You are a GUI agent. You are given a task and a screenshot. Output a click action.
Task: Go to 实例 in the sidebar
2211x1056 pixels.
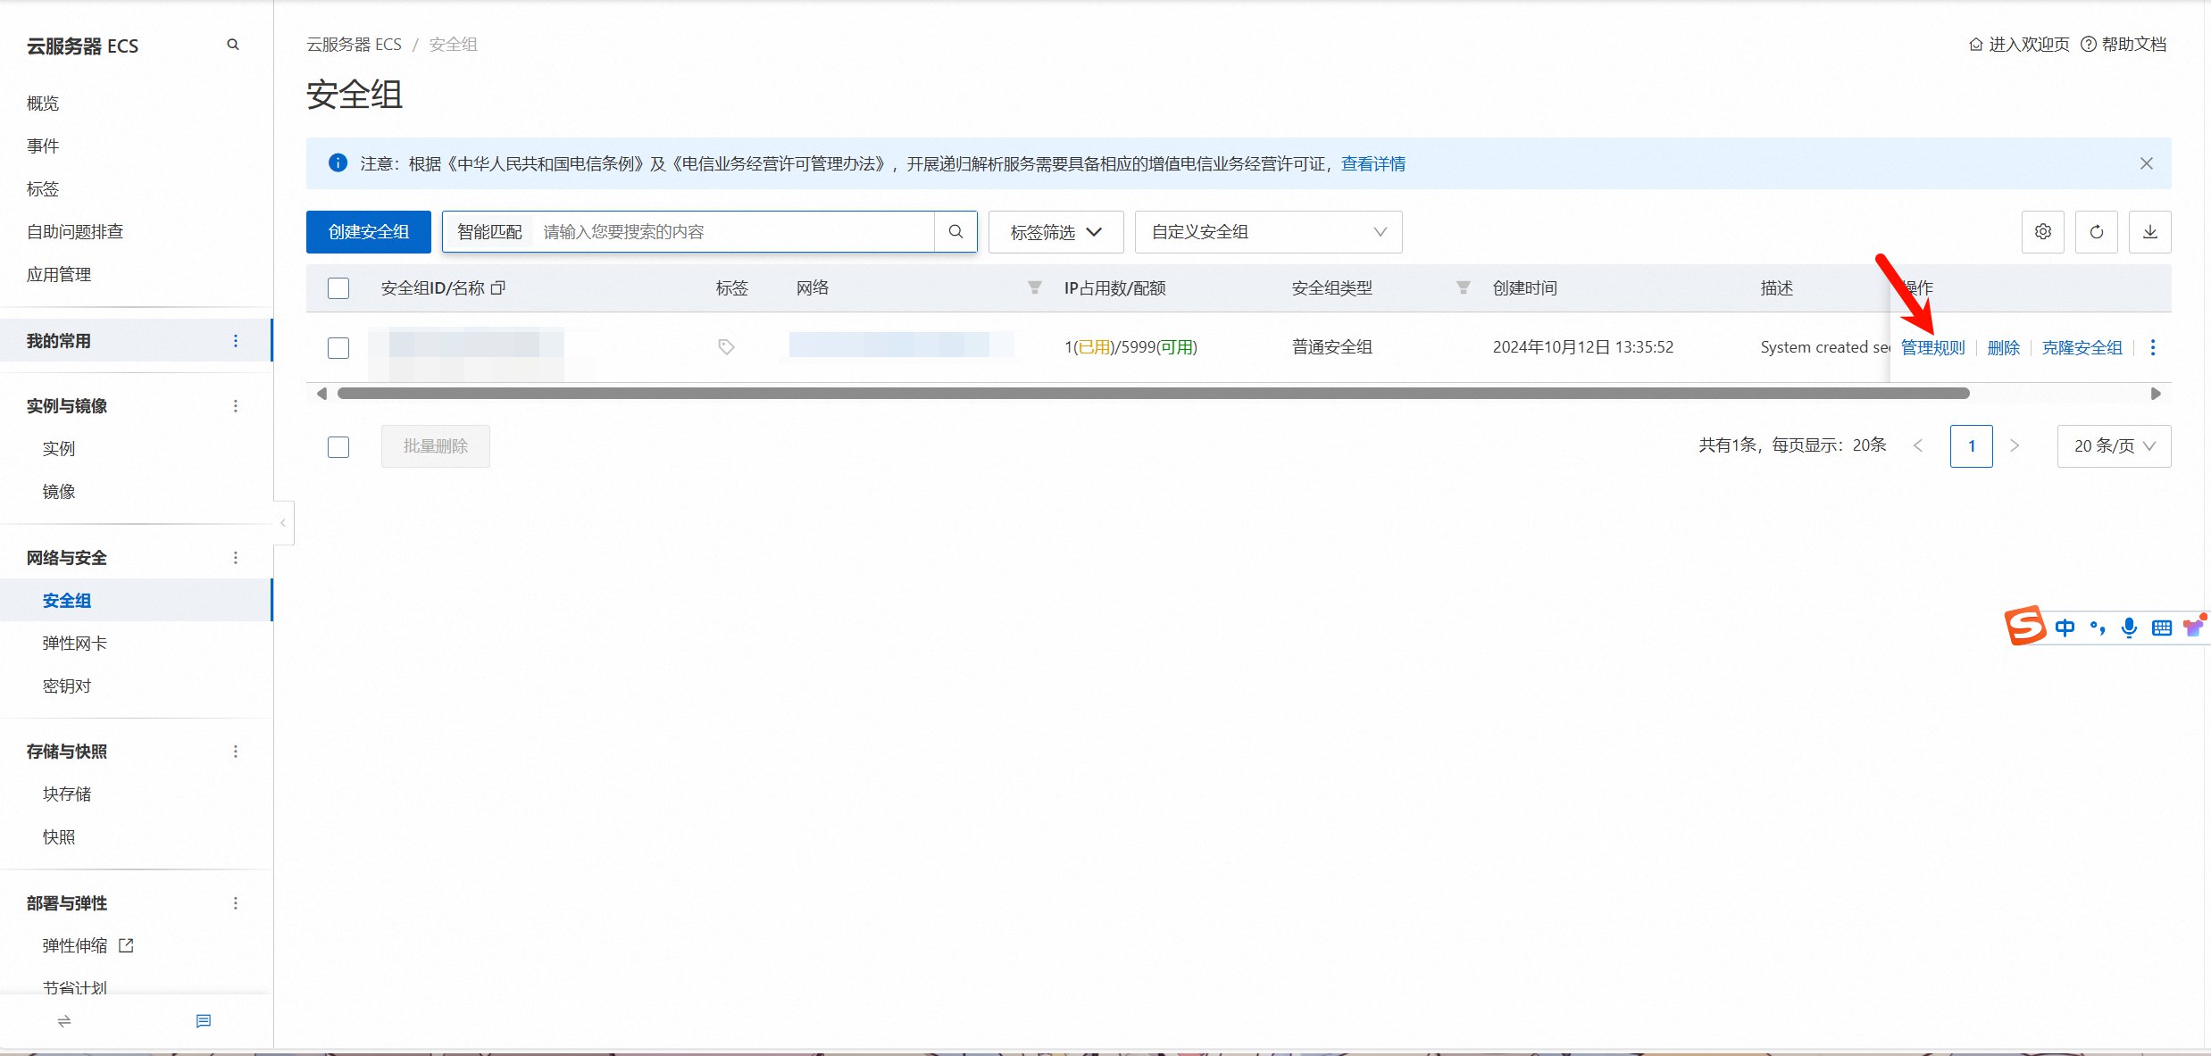(59, 449)
